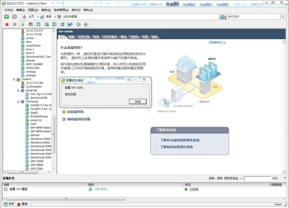Switch to the 摘要 tab

[x=72, y=37]
